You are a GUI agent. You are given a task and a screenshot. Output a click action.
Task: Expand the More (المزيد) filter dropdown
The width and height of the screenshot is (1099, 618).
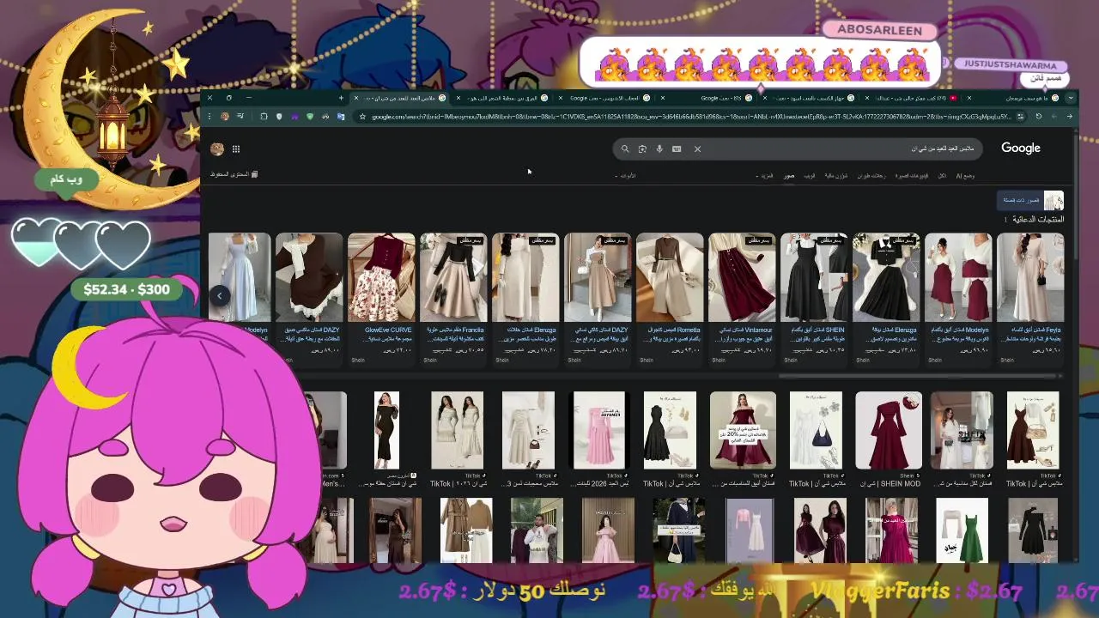[765, 175]
